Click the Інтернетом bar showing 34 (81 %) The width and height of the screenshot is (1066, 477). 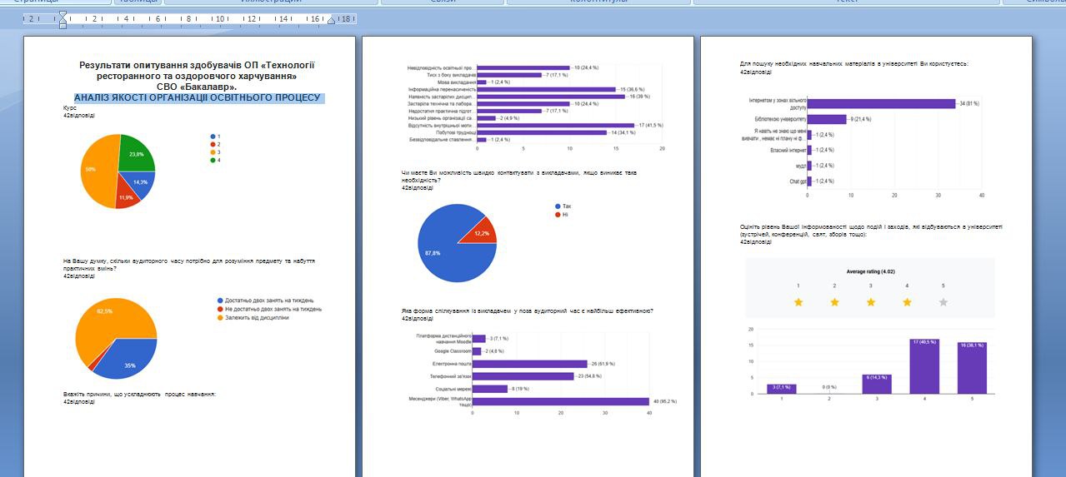tap(881, 104)
